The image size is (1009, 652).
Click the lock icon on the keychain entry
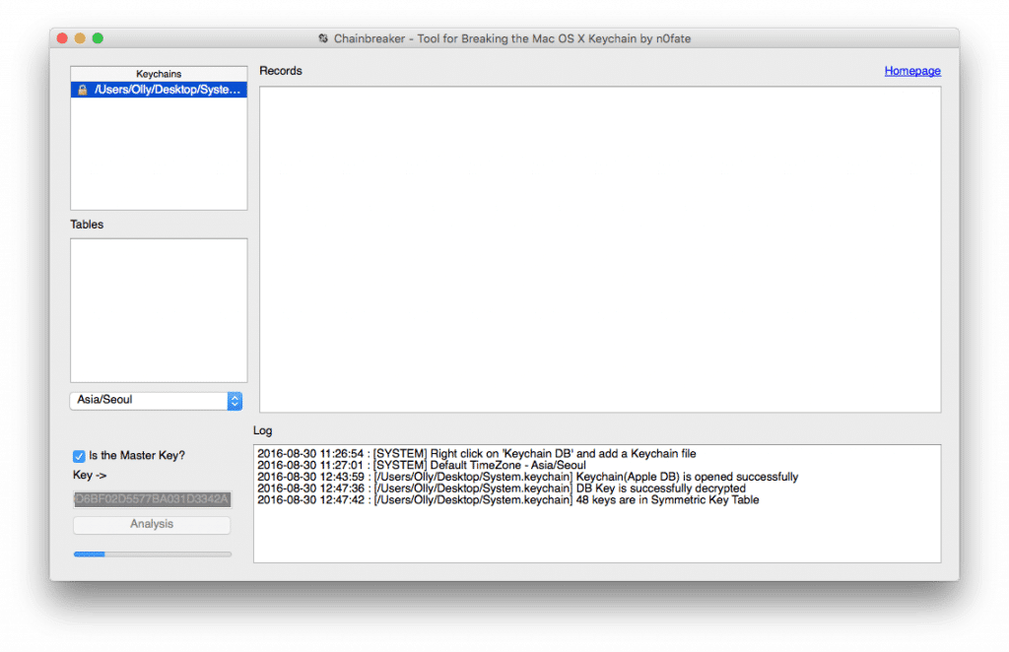coord(80,90)
